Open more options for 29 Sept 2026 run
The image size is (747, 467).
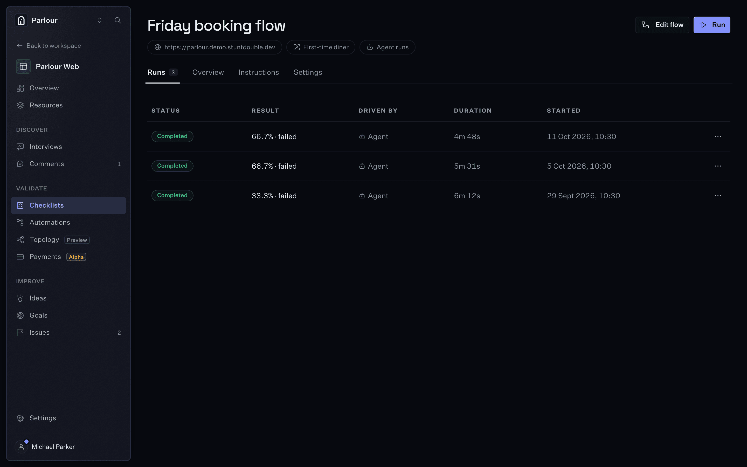(718, 196)
